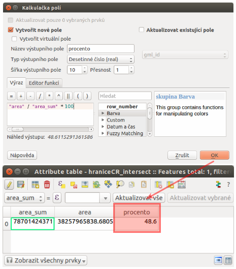Open the area_sum field dropdown
The width and height of the screenshot is (236, 269).
[x=24, y=198]
